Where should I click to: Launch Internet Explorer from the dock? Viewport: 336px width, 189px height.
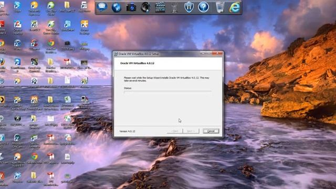235,7
